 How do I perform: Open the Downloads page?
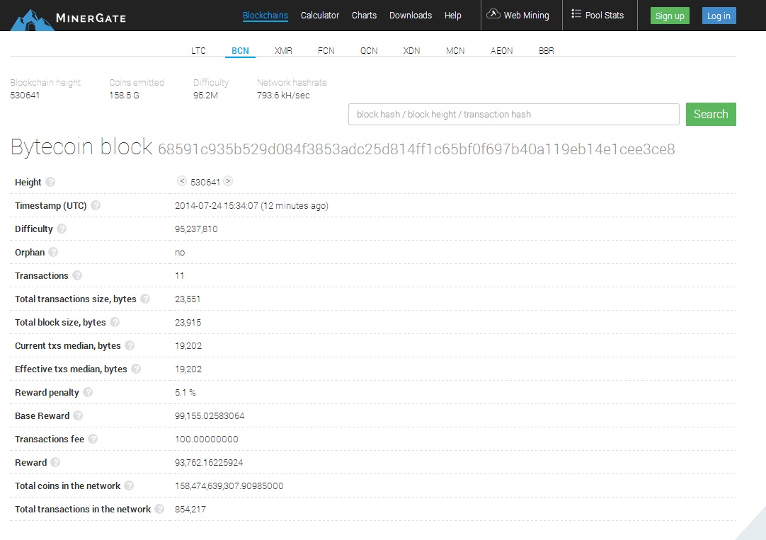click(x=411, y=16)
